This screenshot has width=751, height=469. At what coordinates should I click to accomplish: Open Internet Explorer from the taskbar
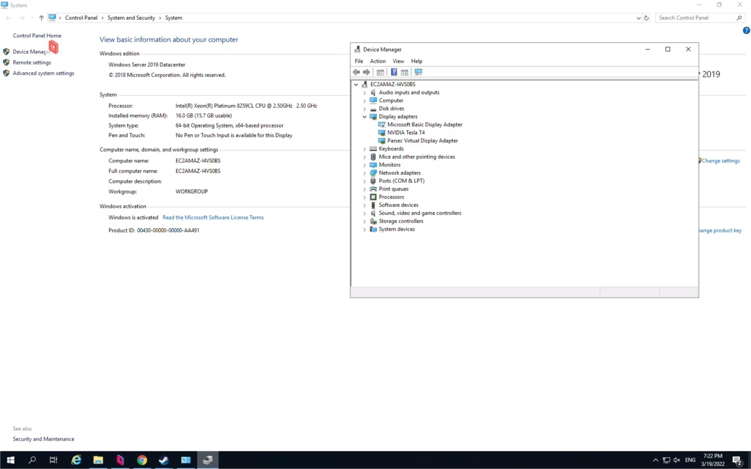tap(76, 460)
